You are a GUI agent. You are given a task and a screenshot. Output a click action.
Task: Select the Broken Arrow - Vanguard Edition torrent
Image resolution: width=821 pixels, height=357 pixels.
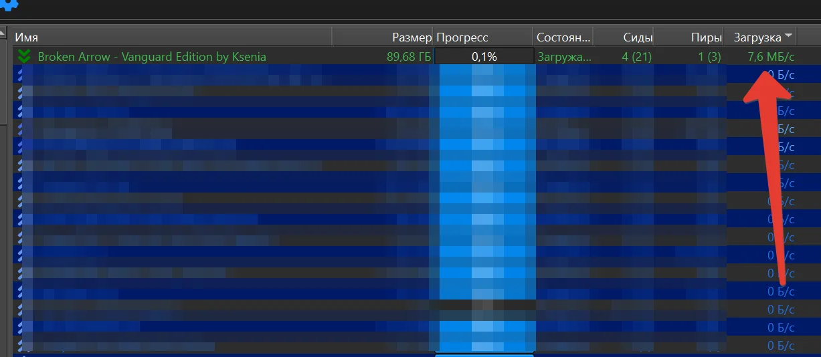[x=152, y=57]
